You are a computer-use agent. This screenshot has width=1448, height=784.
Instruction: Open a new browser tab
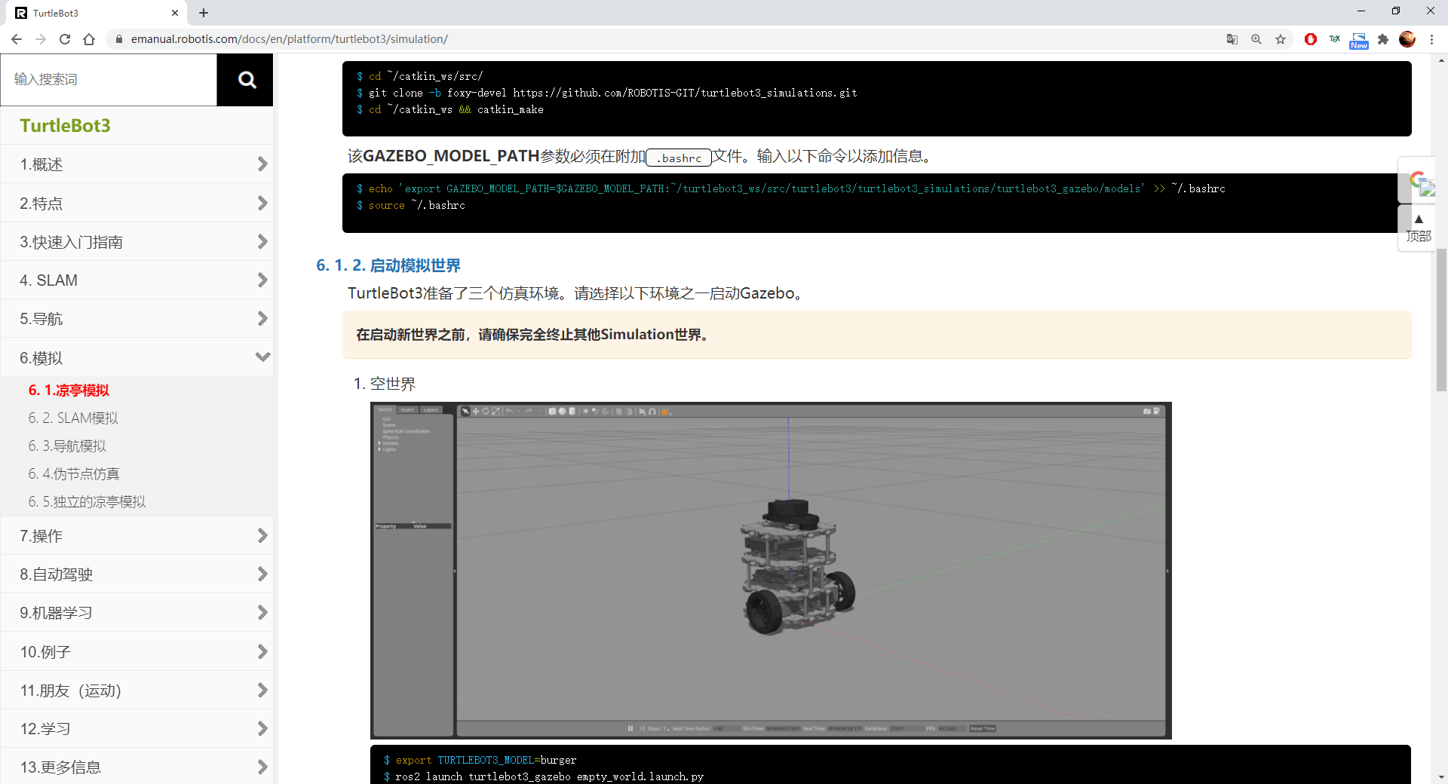pyautogui.click(x=204, y=13)
